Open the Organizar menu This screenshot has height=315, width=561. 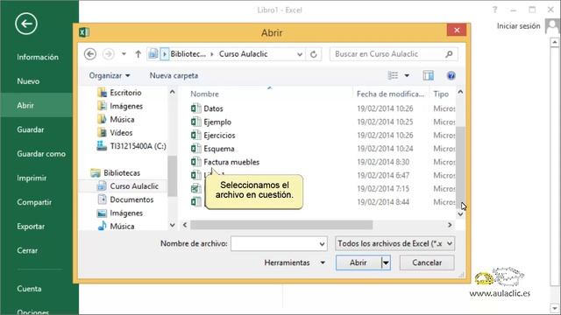point(110,76)
